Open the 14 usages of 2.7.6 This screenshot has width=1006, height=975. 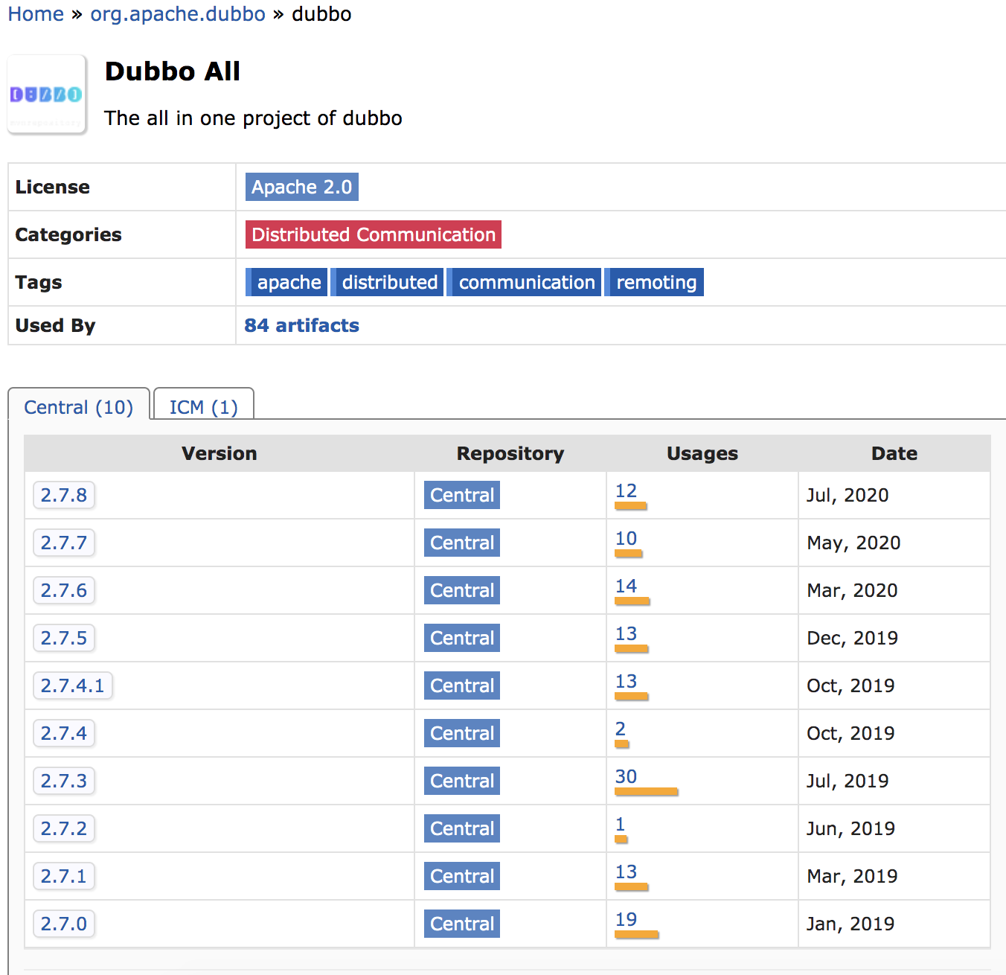[x=626, y=586]
